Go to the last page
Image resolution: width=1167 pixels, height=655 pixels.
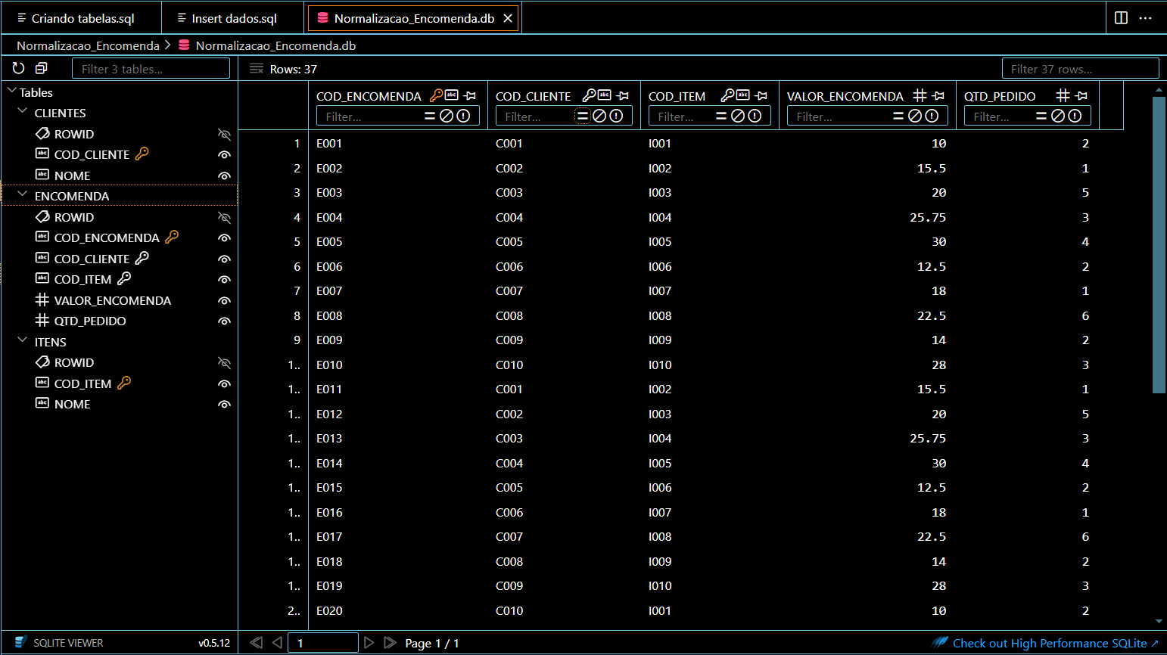390,643
